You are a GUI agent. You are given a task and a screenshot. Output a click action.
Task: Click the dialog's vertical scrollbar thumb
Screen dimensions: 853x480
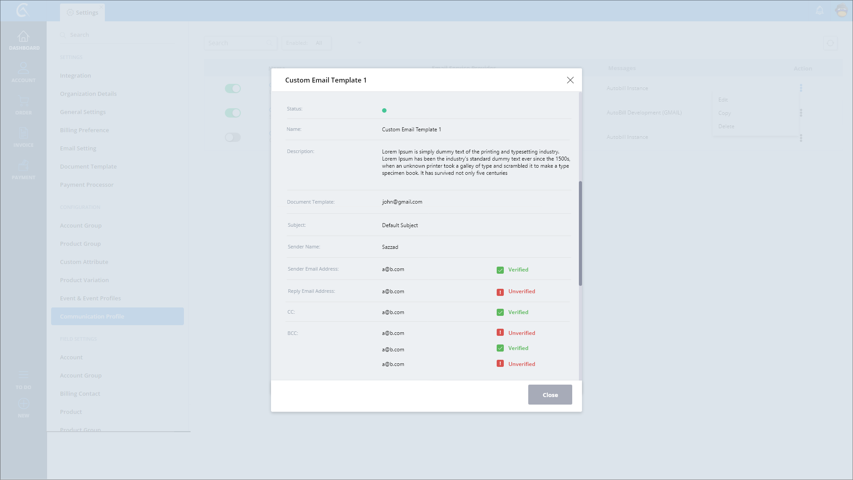tap(580, 233)
